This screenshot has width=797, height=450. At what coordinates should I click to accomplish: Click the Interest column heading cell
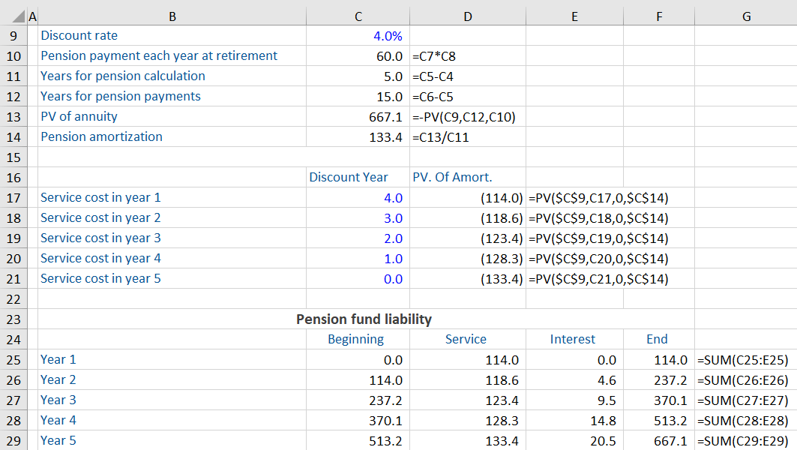pyautogui.click(x=573, y=339)
